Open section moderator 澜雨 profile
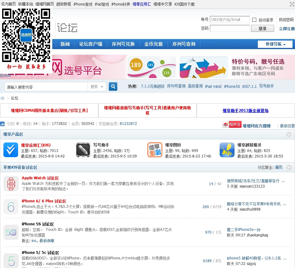 tap(279, 167)
